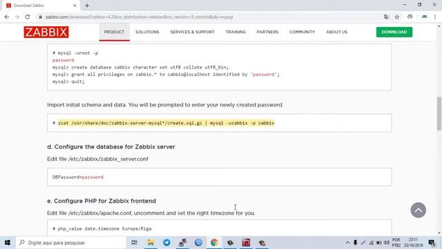Click the 'grant all privileges' command line
442x249 pixels.
[166, 75]
